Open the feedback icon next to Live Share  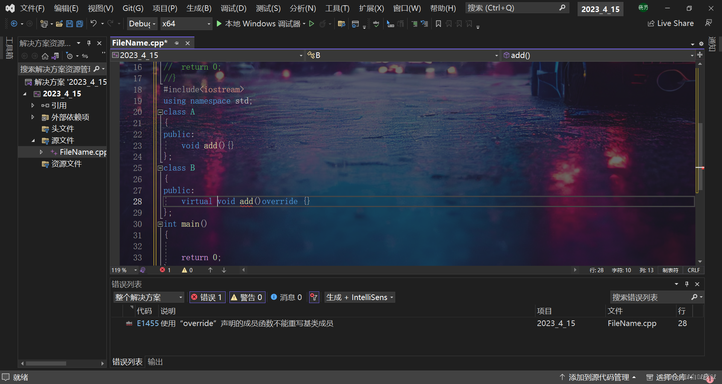[x=708, y=23]
